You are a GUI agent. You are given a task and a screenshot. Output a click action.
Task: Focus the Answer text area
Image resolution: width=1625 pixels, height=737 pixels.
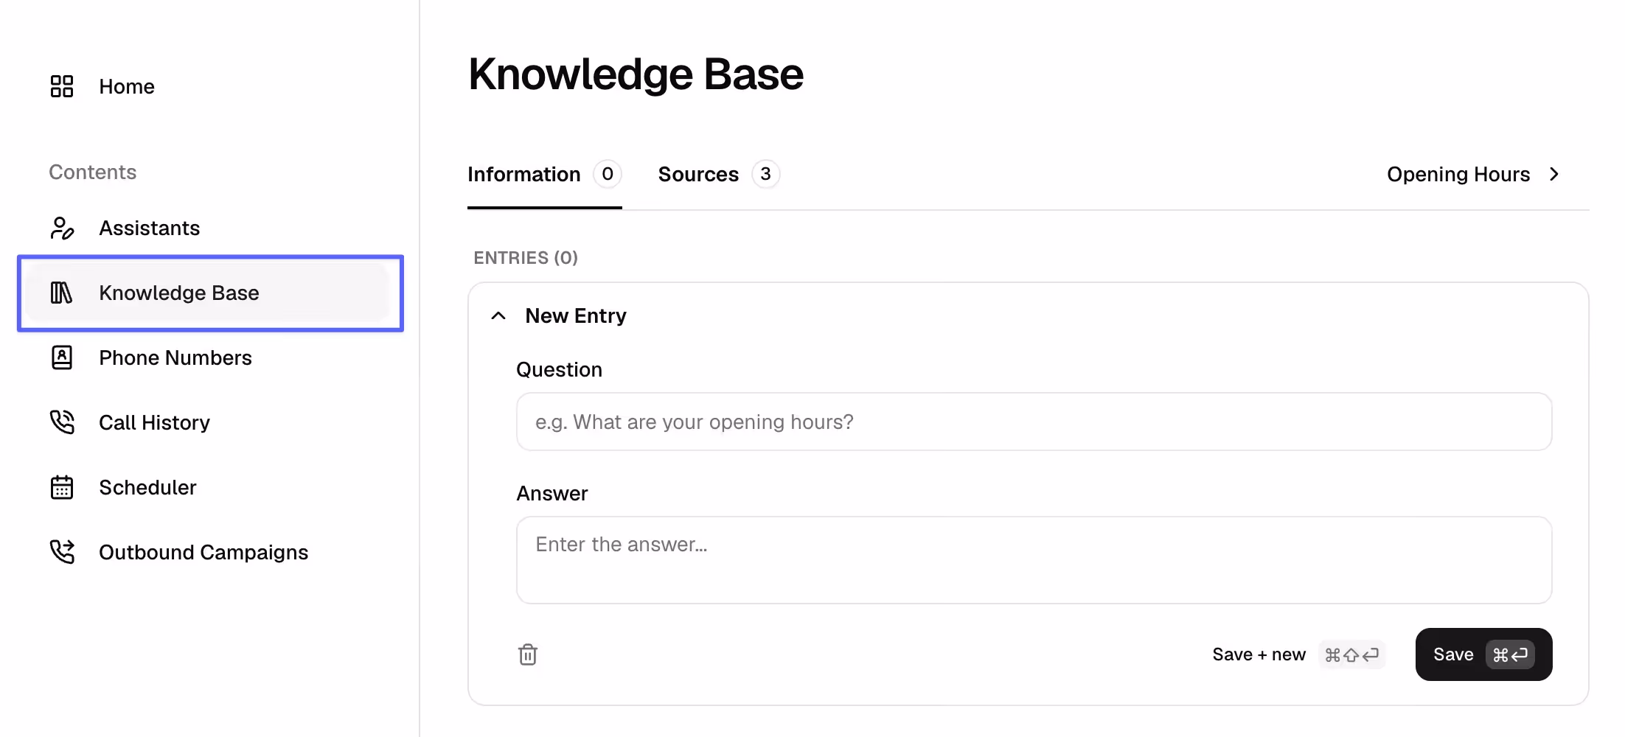(x=1034, y=560)
